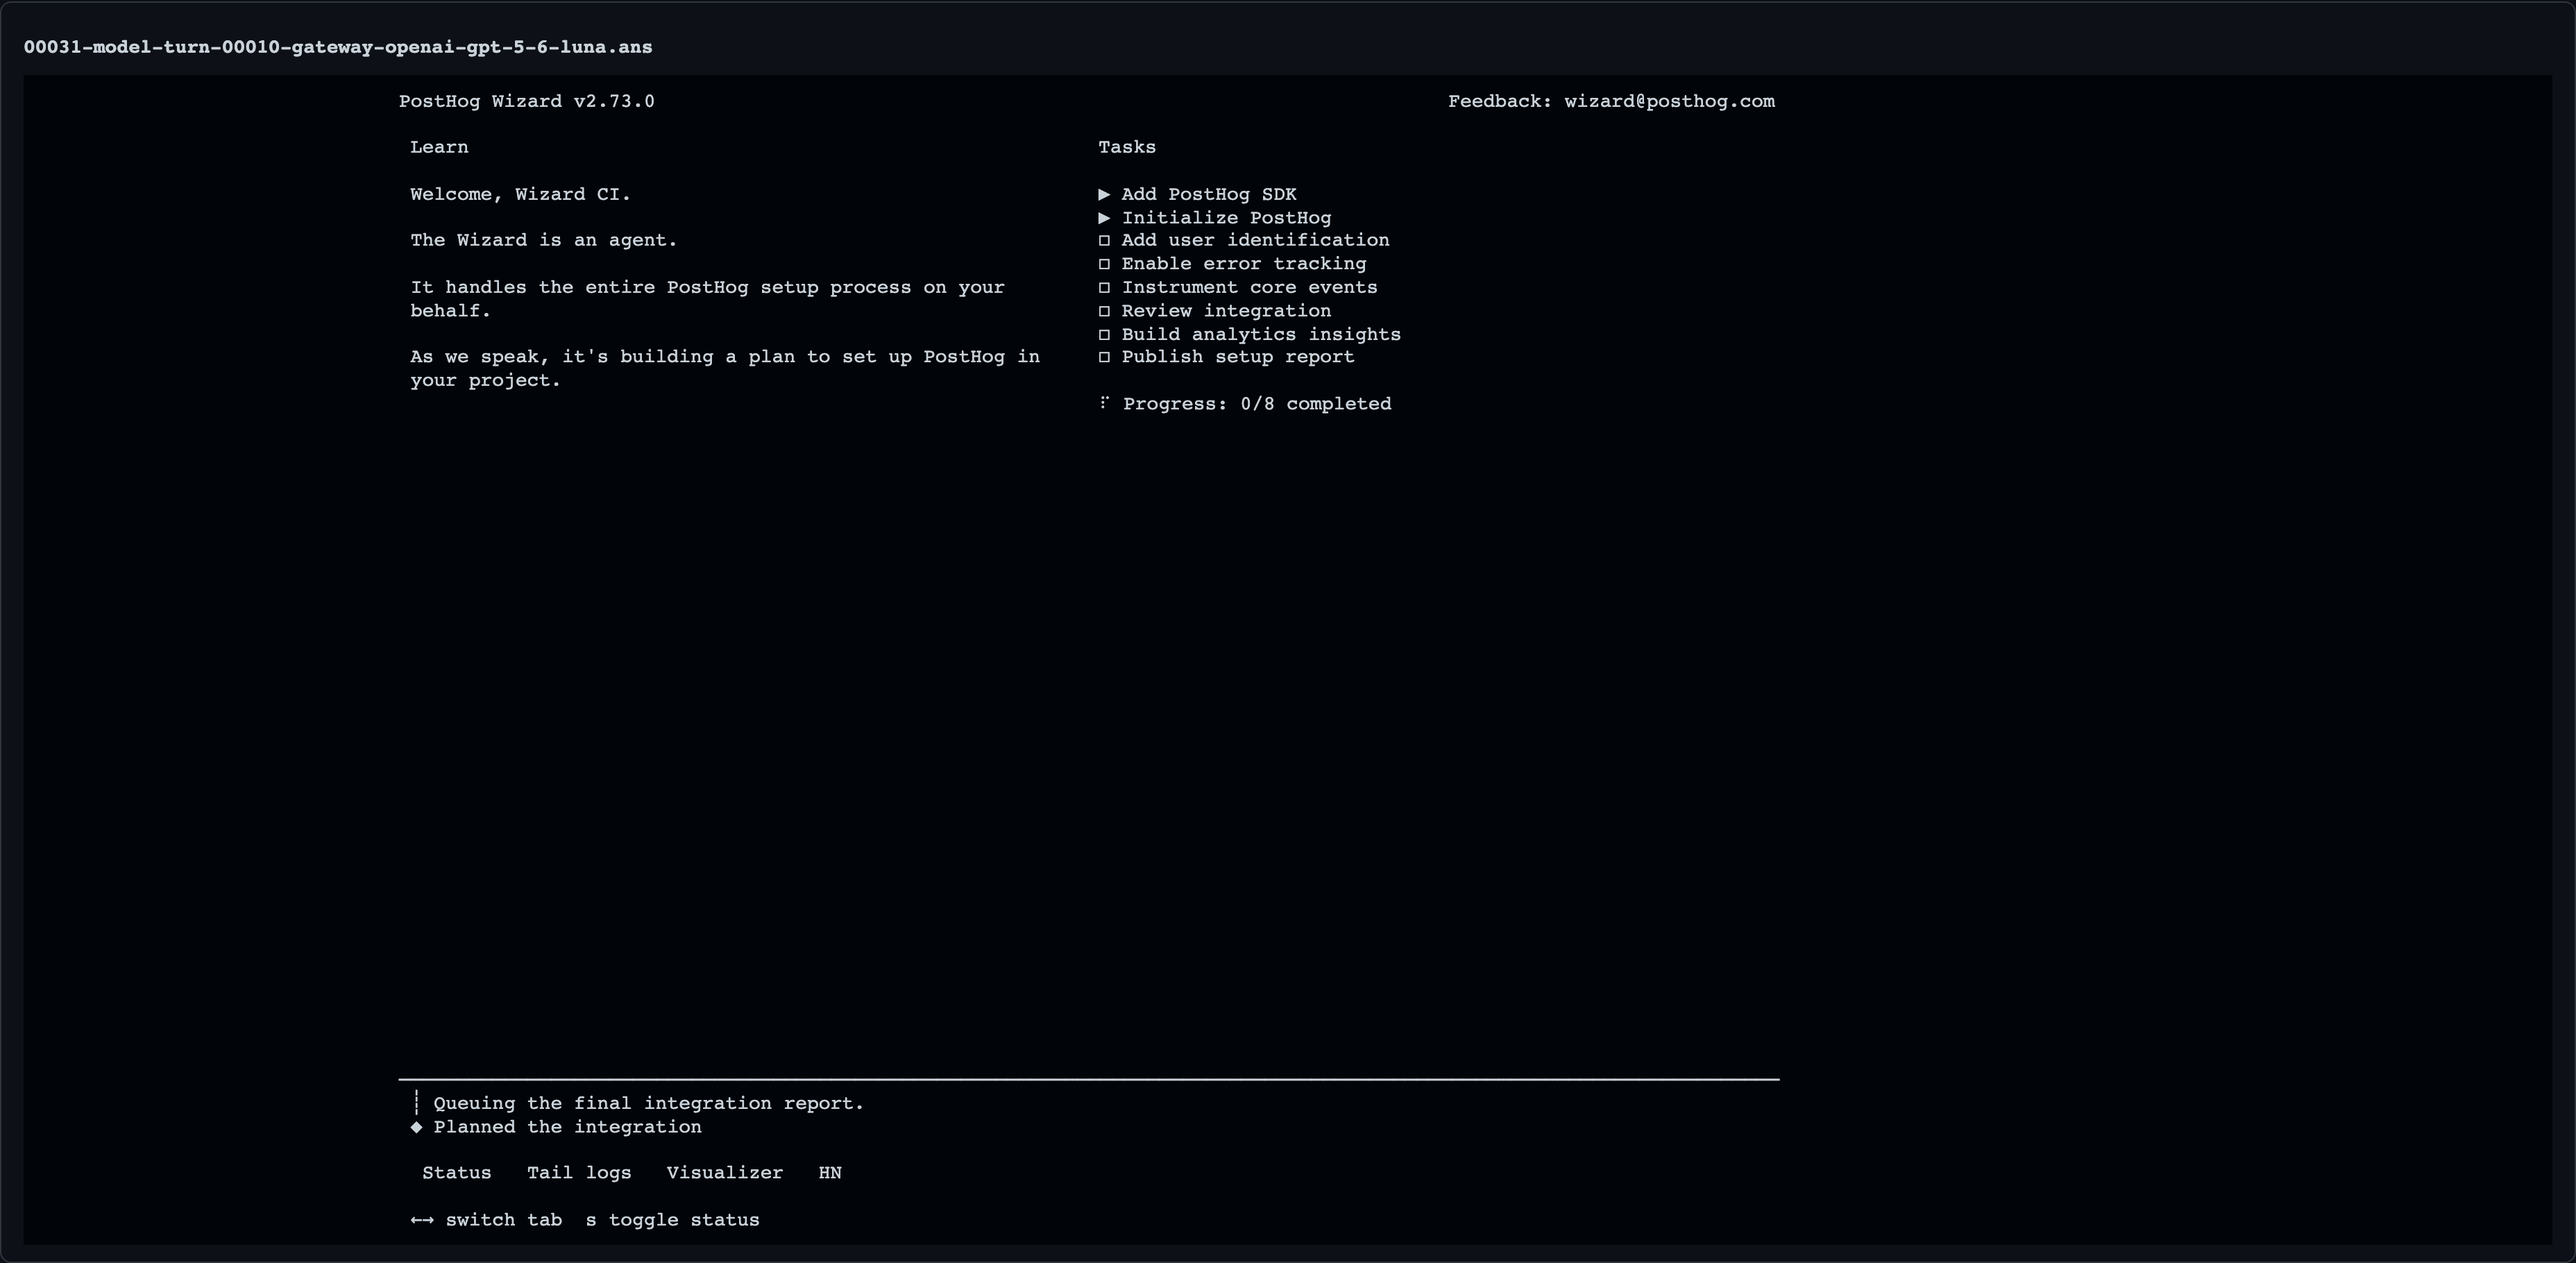Toggle the Instrument core events checkbox
Viewport: 2576px width, 1263px height.
(x=1104, y=287)
